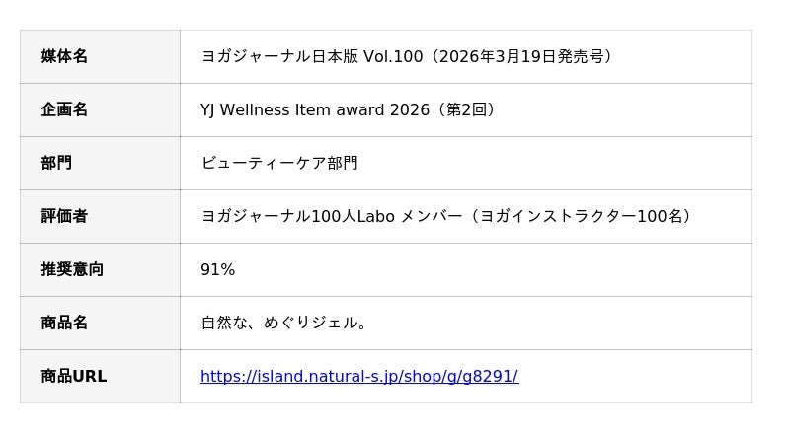Click the 媒体名 header cell
The image size is (790, 433).
click(64, 56)
